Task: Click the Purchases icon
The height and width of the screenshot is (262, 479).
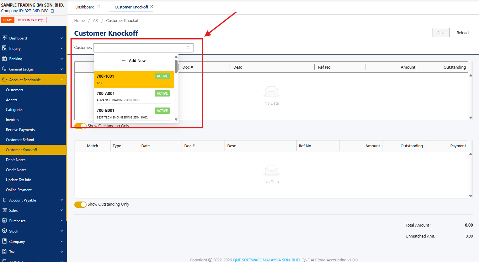Action: pos(4,221)
